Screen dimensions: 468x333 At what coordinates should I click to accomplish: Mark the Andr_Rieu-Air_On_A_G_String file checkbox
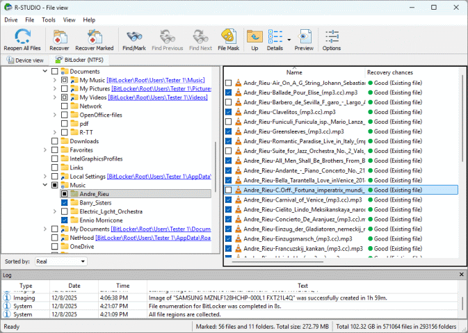coord(229,83)
